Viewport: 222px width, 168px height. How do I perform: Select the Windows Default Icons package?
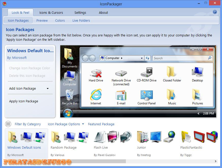[26, 143]
